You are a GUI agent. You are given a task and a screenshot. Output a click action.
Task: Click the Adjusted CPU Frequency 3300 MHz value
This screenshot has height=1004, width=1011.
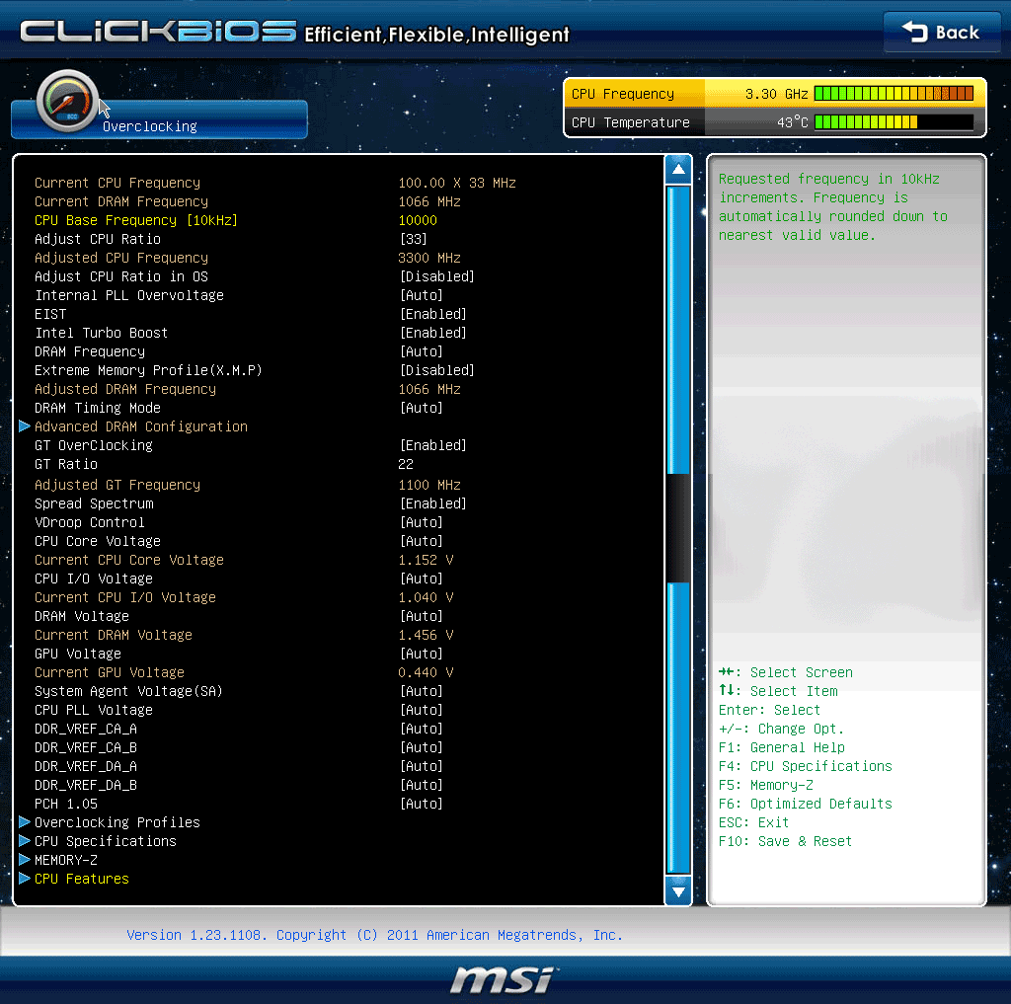[429, 258]
